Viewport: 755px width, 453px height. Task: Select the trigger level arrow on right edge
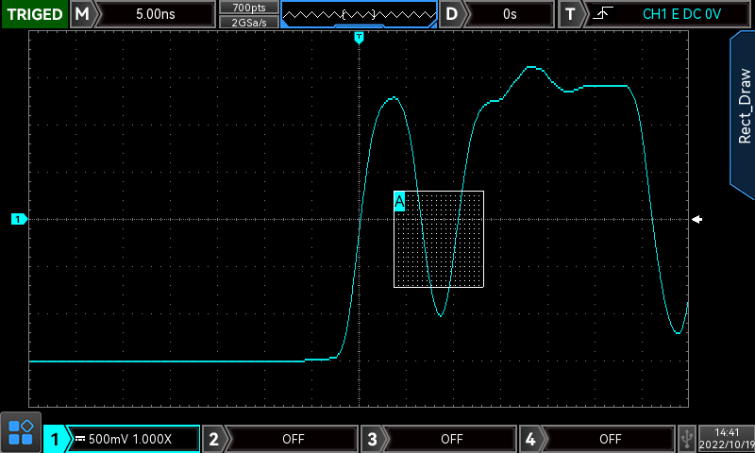(x=696, y=219)
